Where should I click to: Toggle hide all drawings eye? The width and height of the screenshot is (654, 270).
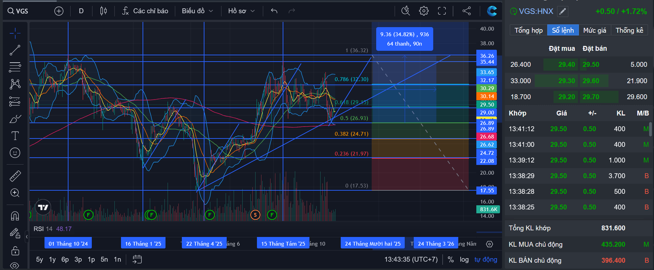click(x=15, y=265)
